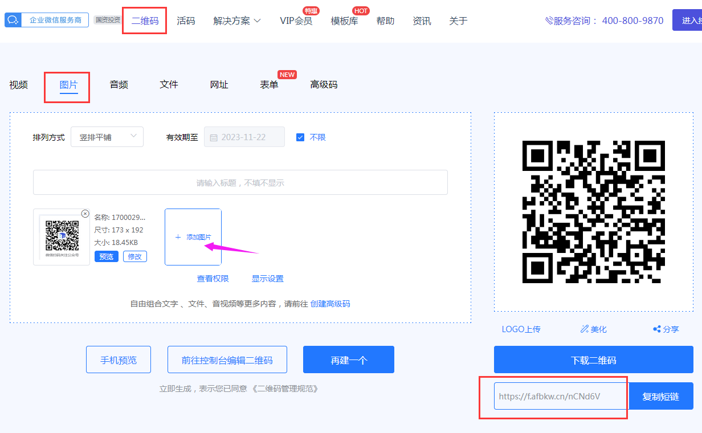This screenshot has width=702, height=433.
Task: Click the site logo chat bubble icon
Action: pyautogui.click(x=13, y=20)
